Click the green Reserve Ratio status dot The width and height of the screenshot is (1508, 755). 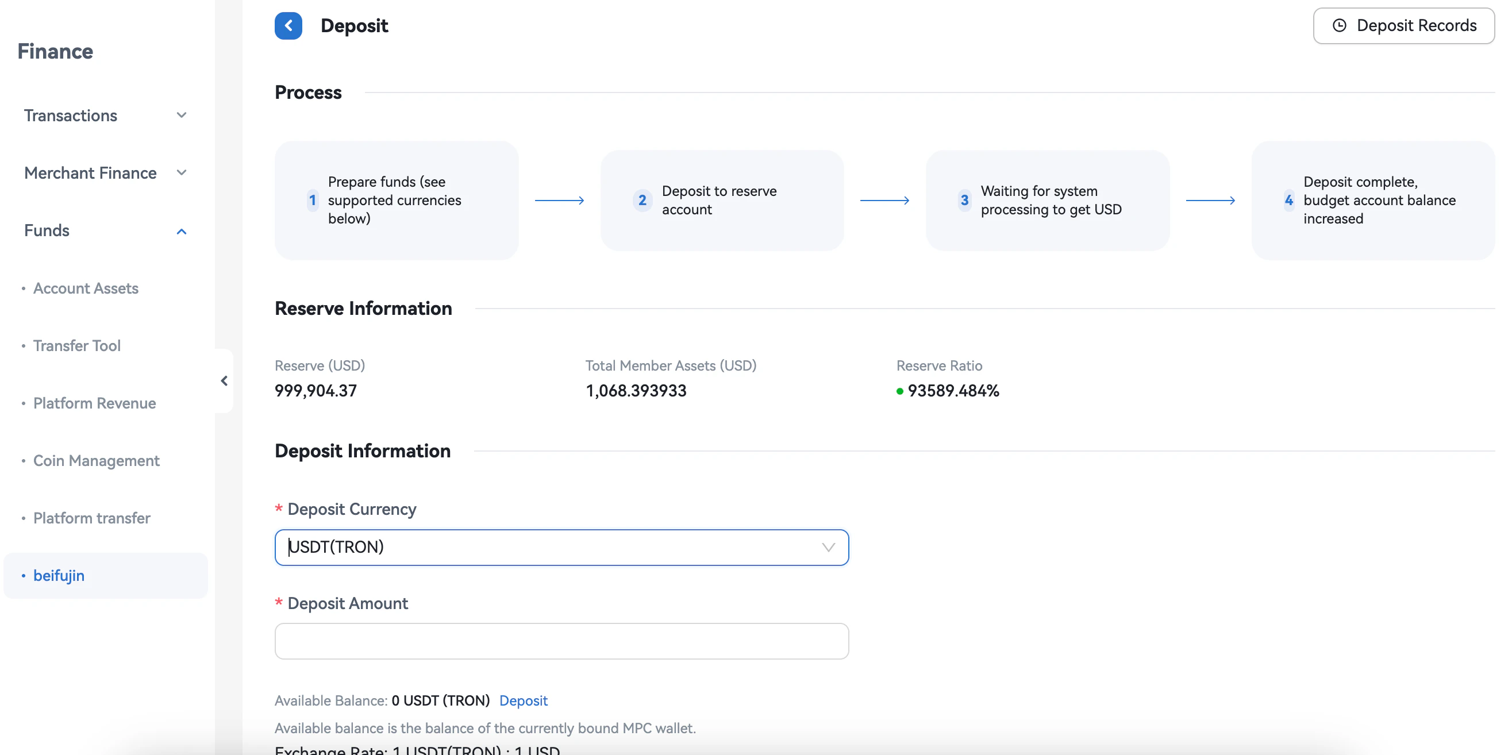pos(900,391)
